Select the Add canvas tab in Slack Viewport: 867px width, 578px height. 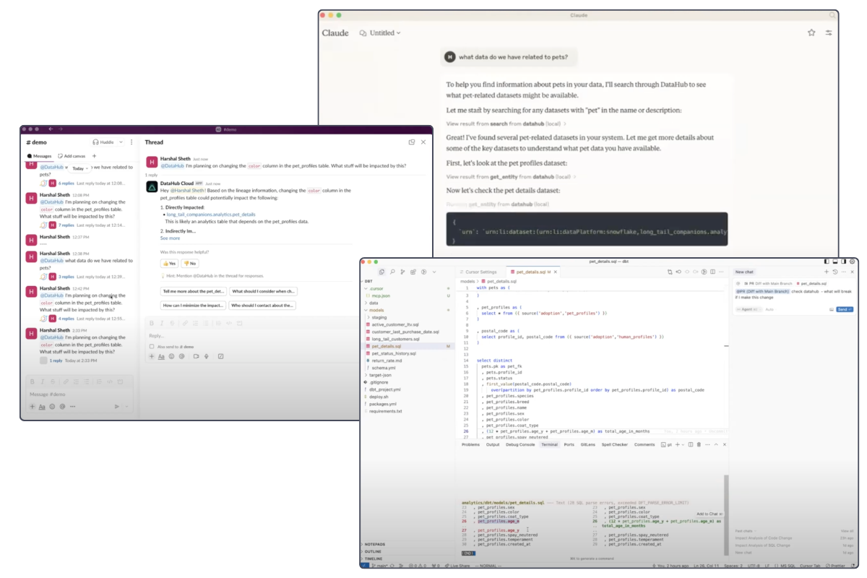[72, 156]
